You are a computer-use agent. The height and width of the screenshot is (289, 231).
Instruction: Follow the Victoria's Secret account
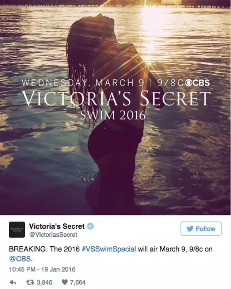click(201, 229)
